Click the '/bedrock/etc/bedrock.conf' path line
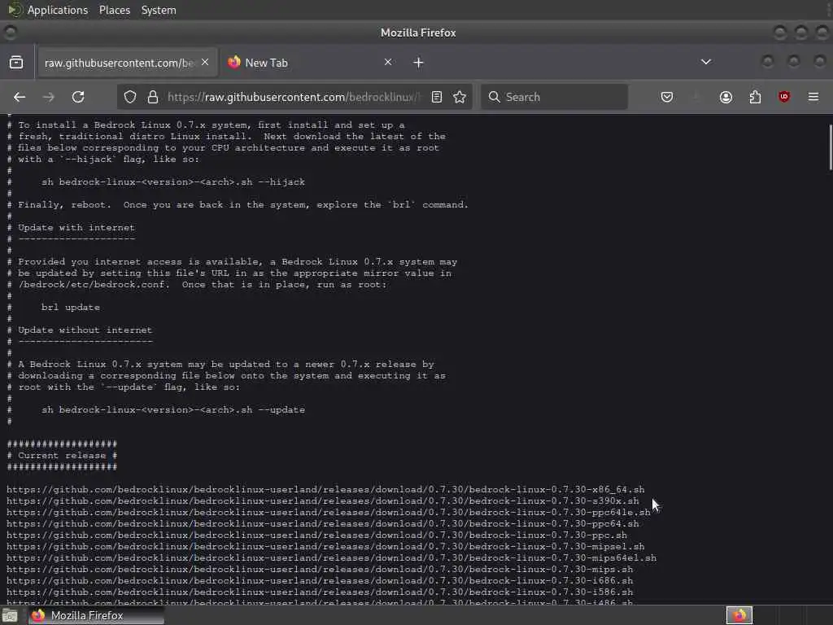 [x=197, y=284]
